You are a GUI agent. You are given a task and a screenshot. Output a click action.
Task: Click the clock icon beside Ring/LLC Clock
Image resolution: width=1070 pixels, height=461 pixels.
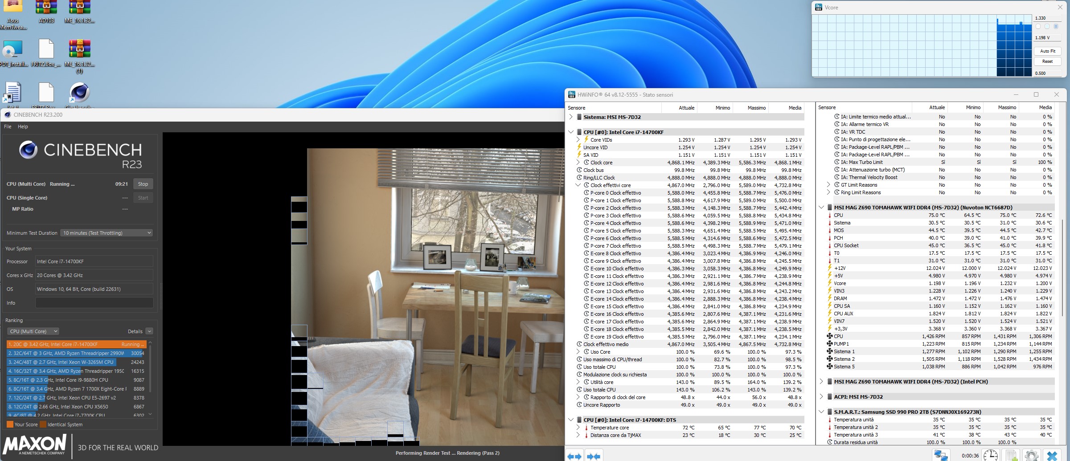[x=579, y=177]
